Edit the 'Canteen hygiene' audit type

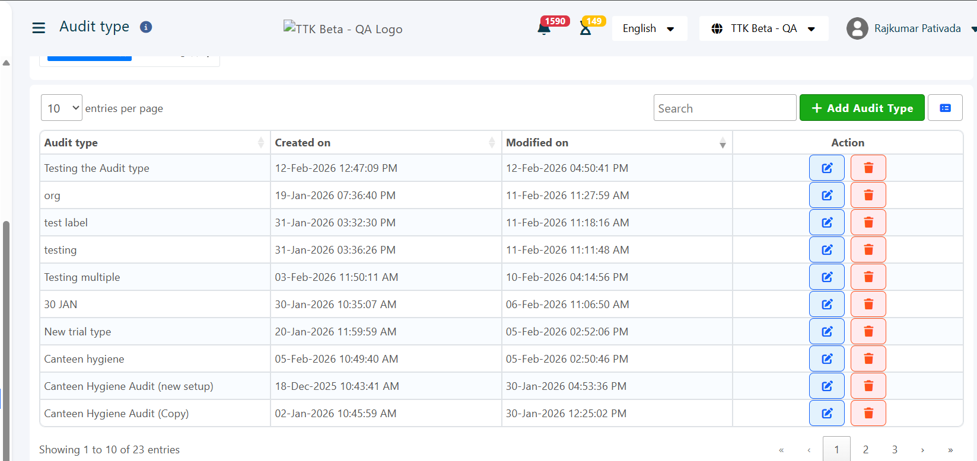(826, 359)
